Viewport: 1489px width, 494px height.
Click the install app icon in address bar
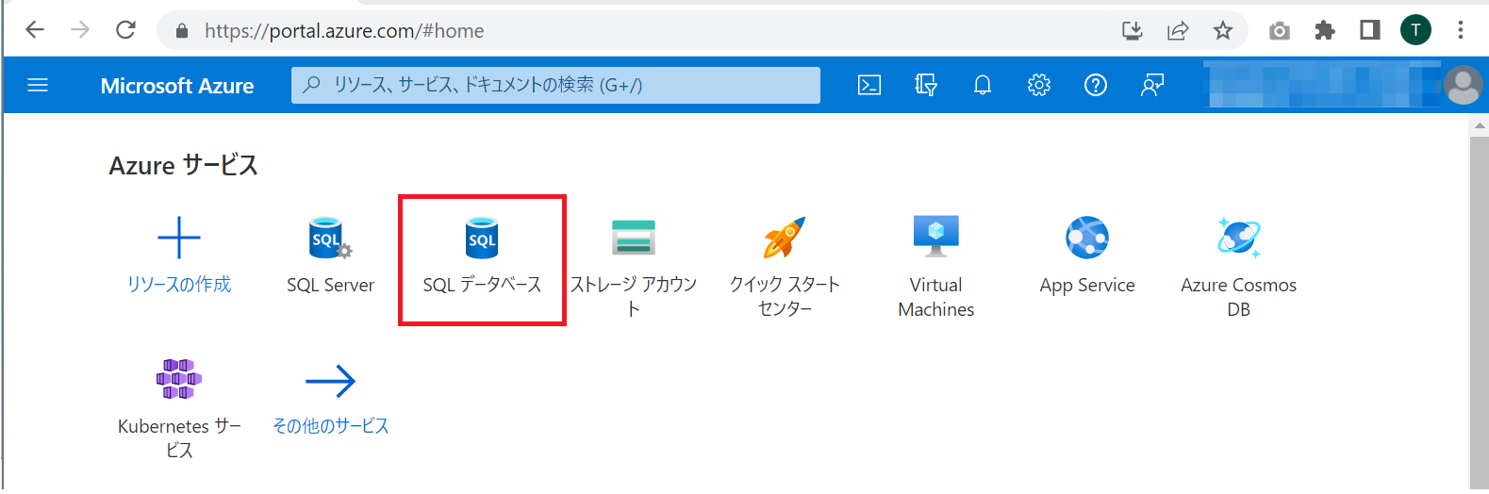[x=1133, y=31]
